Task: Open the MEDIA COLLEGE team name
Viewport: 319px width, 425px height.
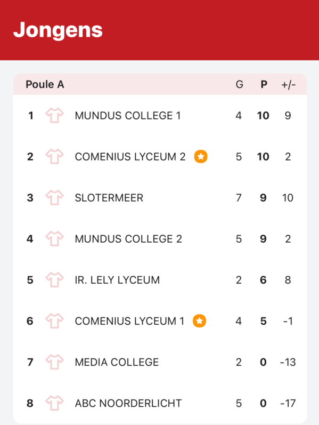Action: point(117,362)
